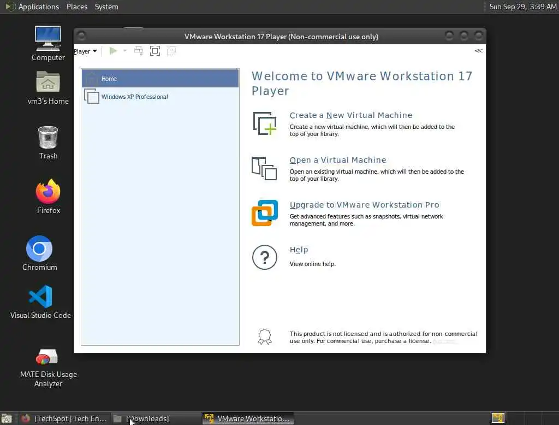Click the Windows XP Professional VM icon
Screen dimensions: 559x425
point(92,96)
